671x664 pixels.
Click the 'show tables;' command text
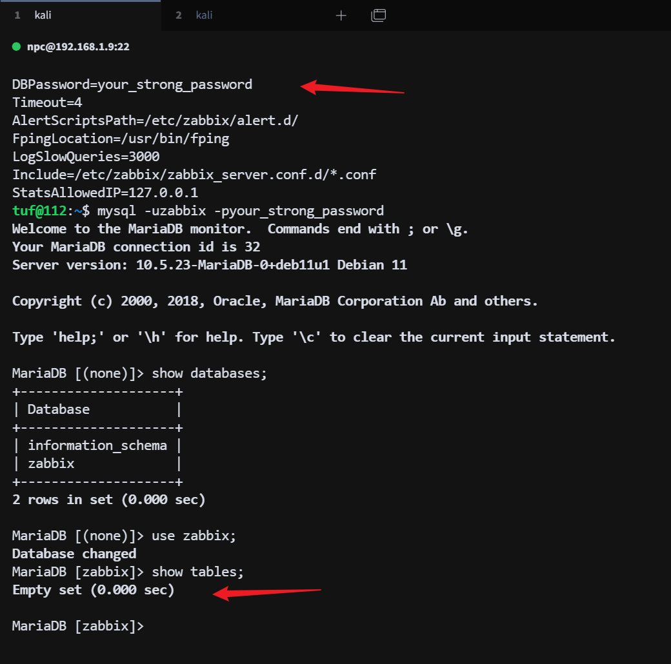point(197,572)
